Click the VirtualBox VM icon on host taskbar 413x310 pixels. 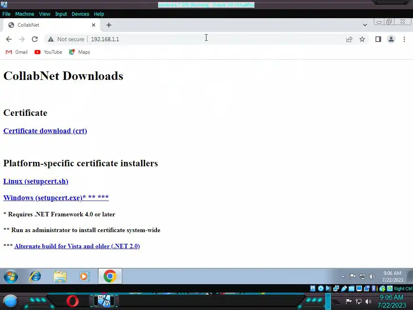coord(104,301)
